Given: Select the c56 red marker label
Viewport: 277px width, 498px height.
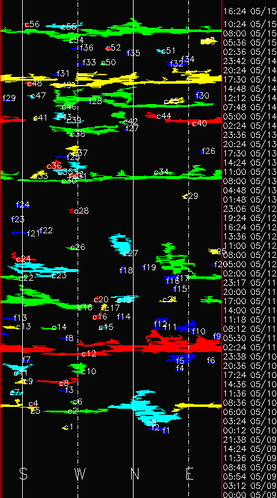Looking at the screenshot, I should [x=33, y=24].
